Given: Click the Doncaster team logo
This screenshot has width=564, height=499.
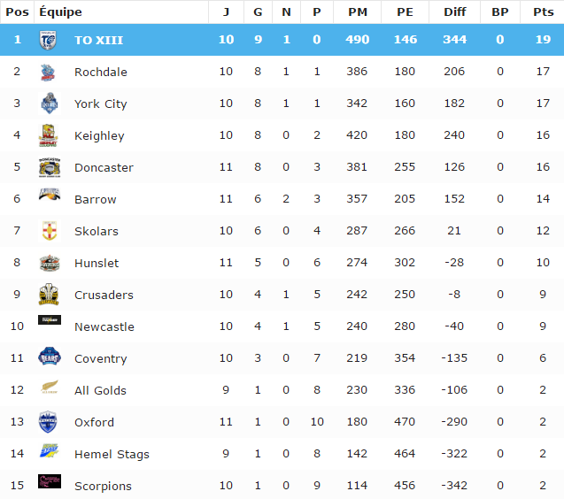Looking at the screenshot, I should tap(49, 168).
